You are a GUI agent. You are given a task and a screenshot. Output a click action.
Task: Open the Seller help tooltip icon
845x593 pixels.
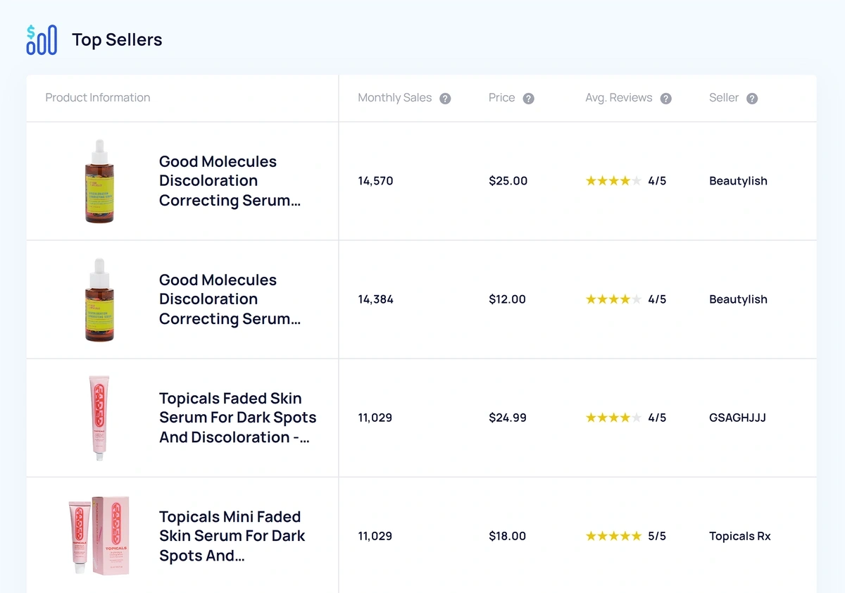(752, 99)
